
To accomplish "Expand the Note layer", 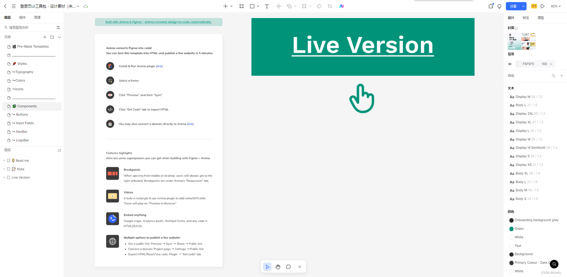I will coord(4,169).
